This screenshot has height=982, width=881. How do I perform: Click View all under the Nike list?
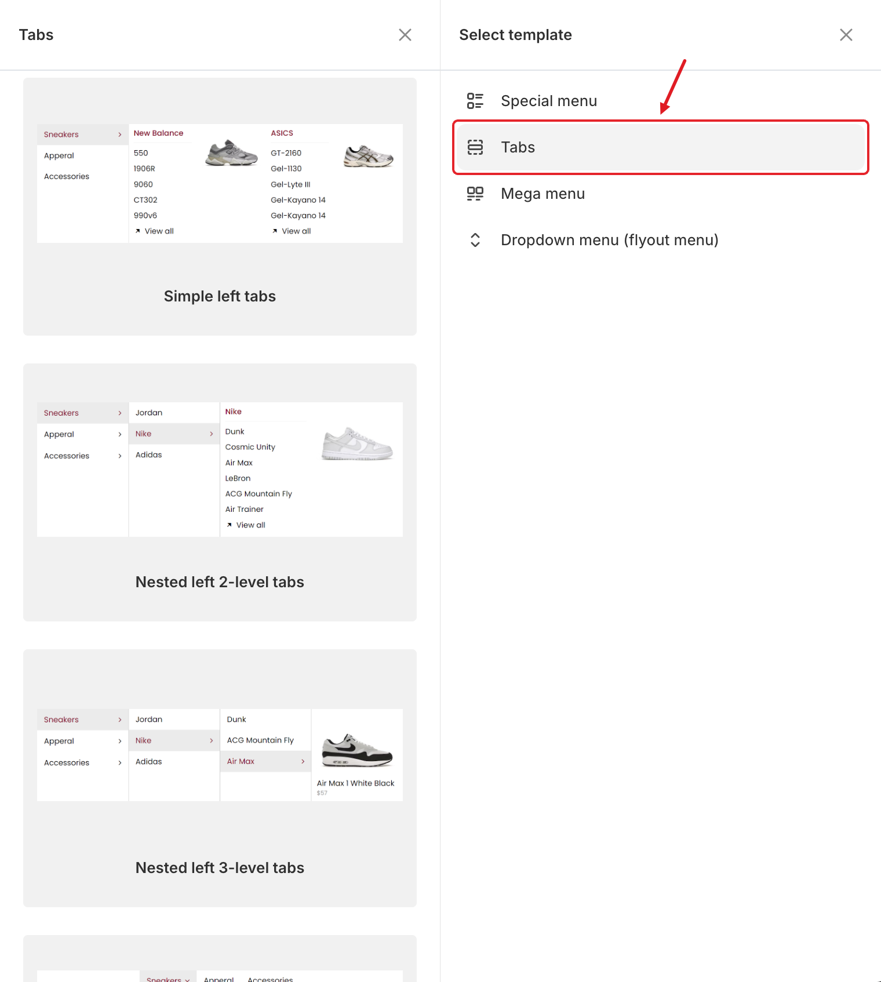point(246,525)
